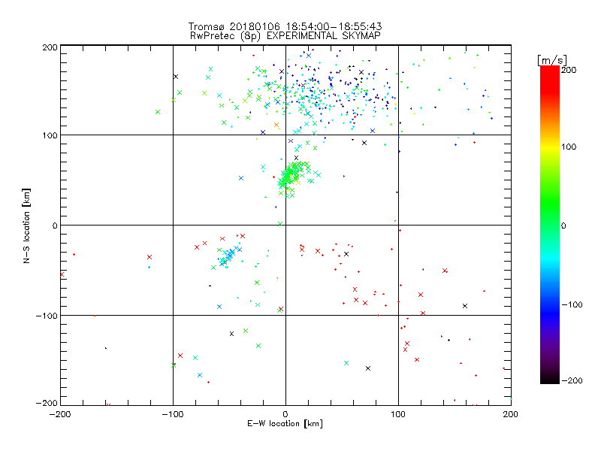This screenshot has width=601, height=451.
Task: Click the black X marker in the upper left
Action: 176,77
